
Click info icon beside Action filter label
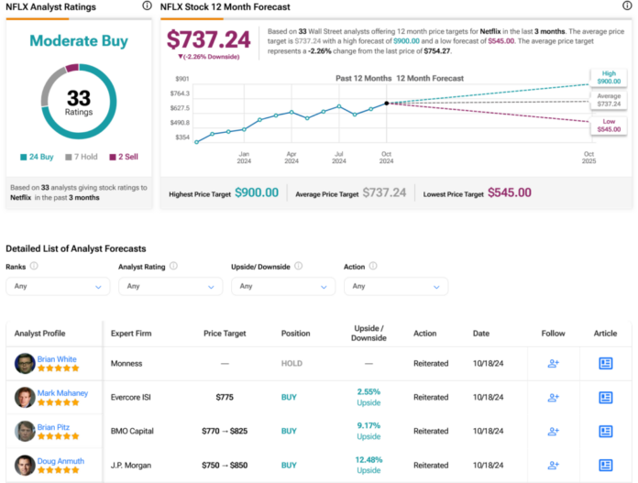coord(374,266)
